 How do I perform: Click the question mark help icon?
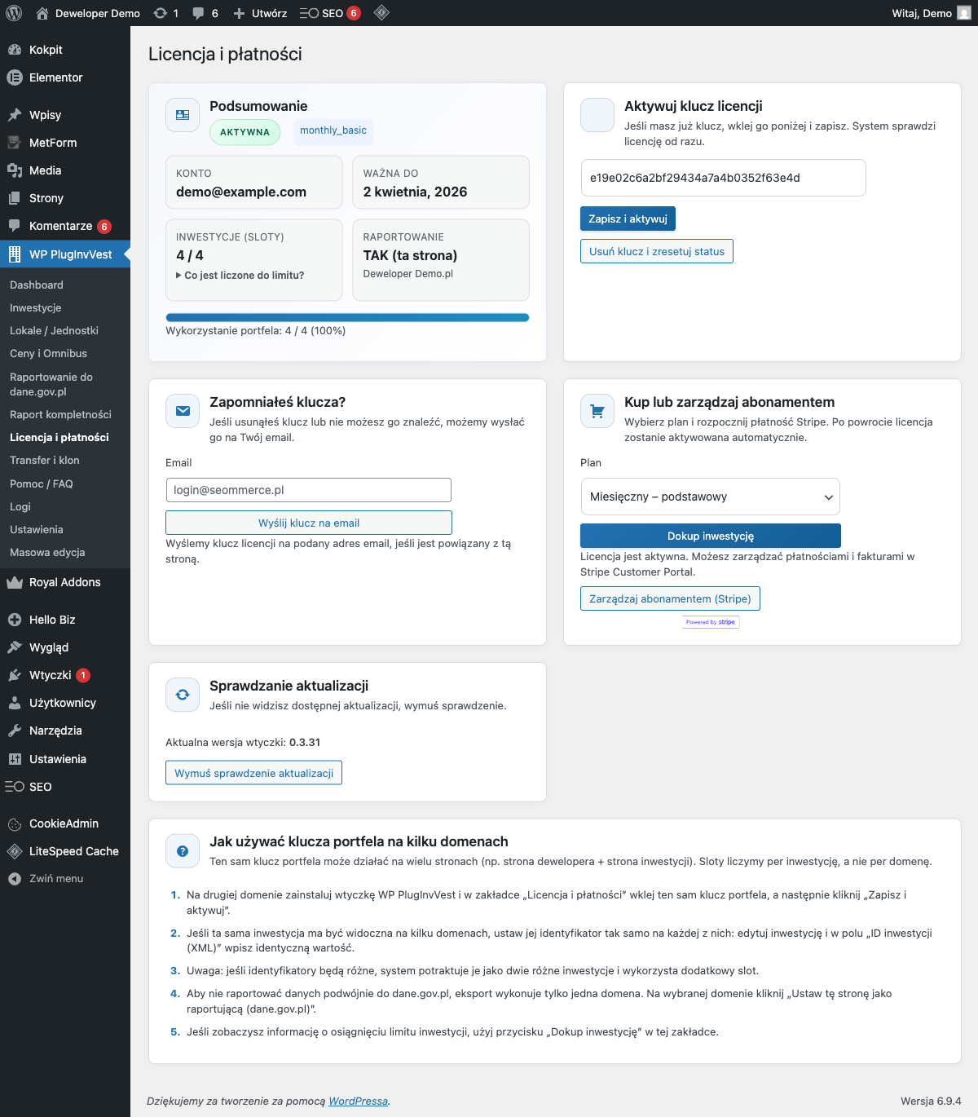click(183, 851)
